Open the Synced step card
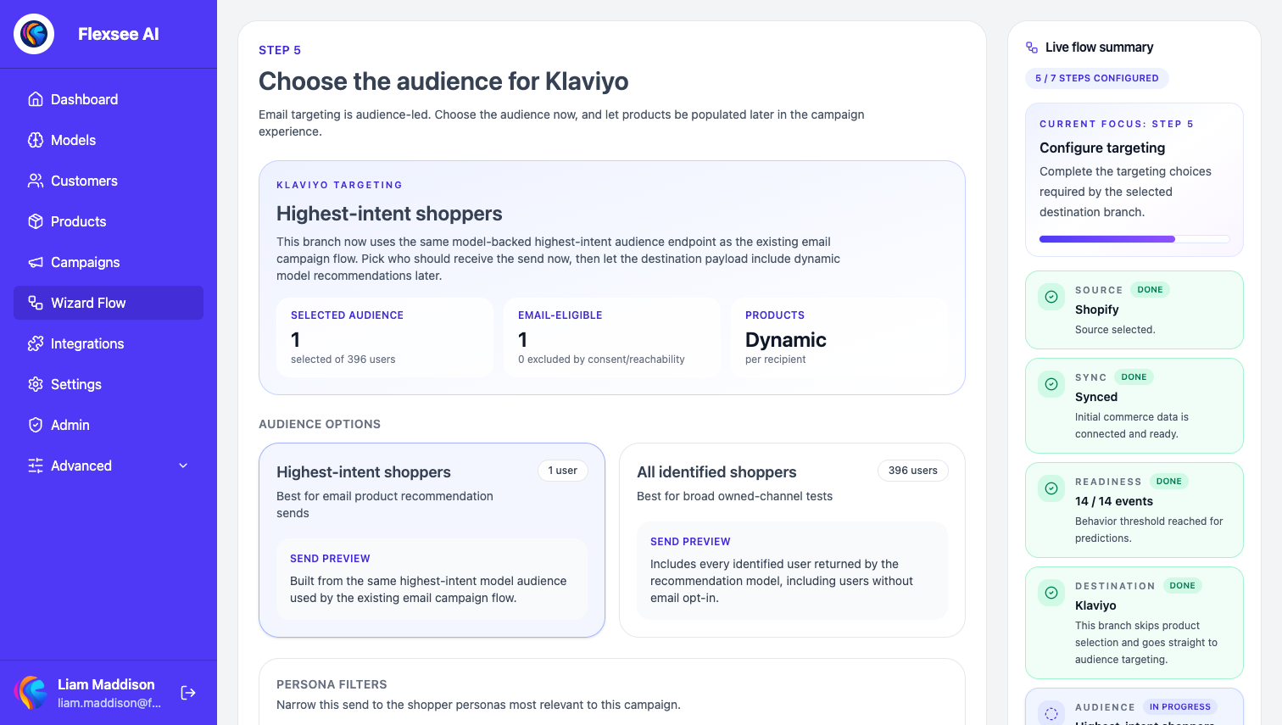The height and width of the screenshot is (725, 1282). [1134, 405]
